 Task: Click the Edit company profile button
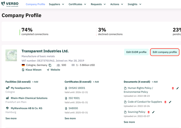165,52
